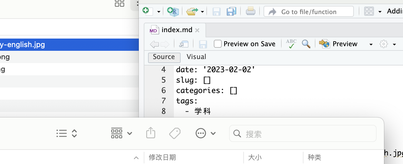
Task: Click Show in new window icon
Action: (x=184, y=44)
